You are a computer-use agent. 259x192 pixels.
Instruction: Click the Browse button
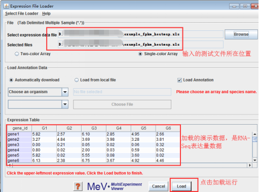(x=241, y=34)
